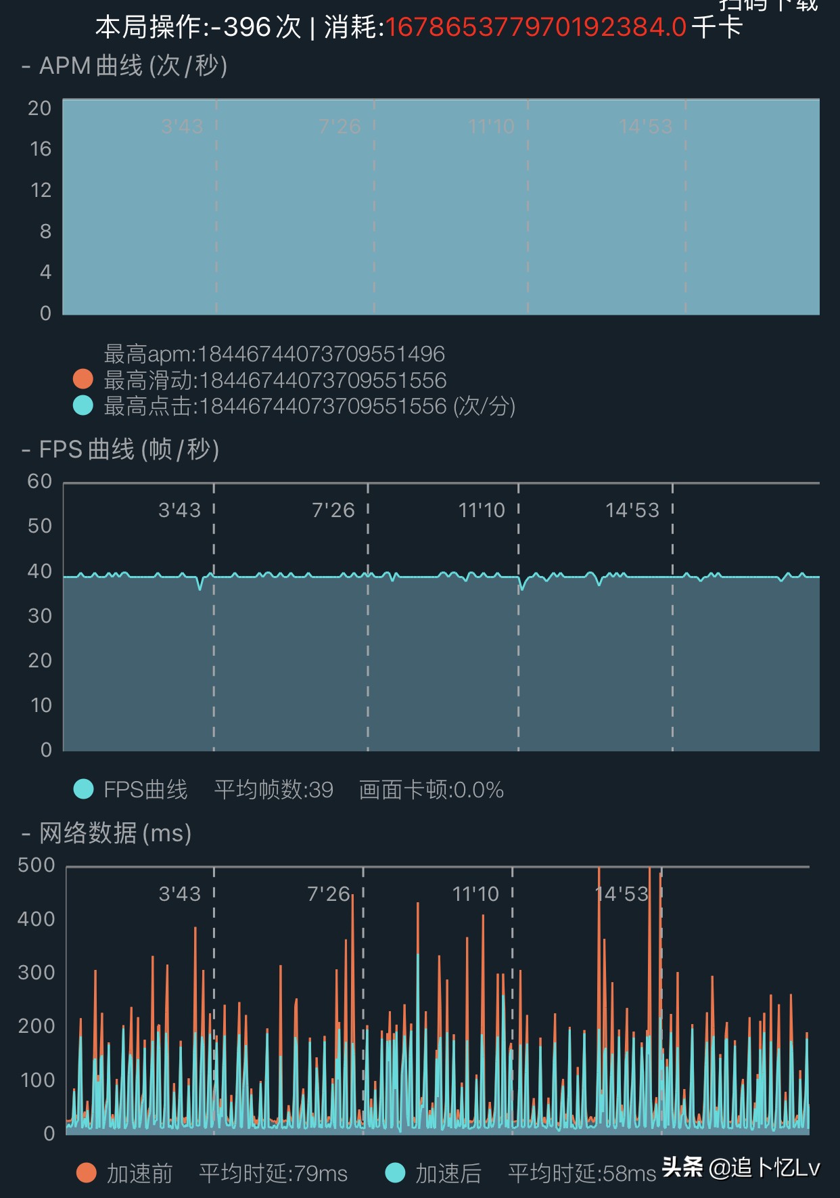Collapse the 网络数据 section
The height and width of the screenshot is (1198, 840).
pos(26,835)
